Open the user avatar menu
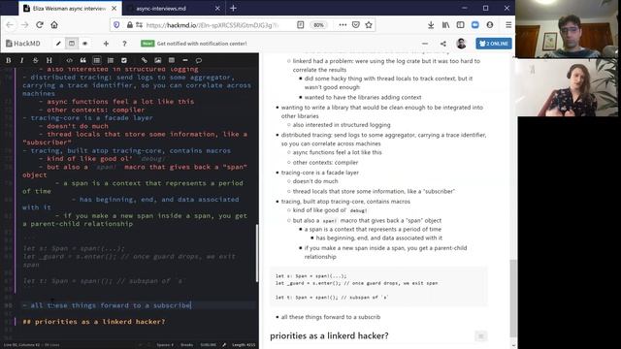Image resolution: width=621 pixels, height=349 pixels. point(461,44)
